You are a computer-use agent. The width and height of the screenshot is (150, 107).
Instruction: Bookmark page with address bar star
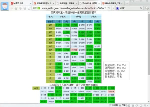click(108, 8)
